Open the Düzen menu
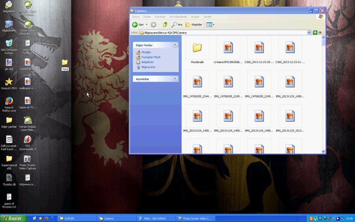Viewport: 355px width, 222px height. (147, 17)
